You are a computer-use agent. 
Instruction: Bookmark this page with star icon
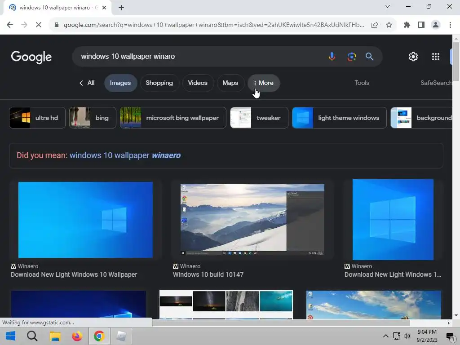(389, 25)
